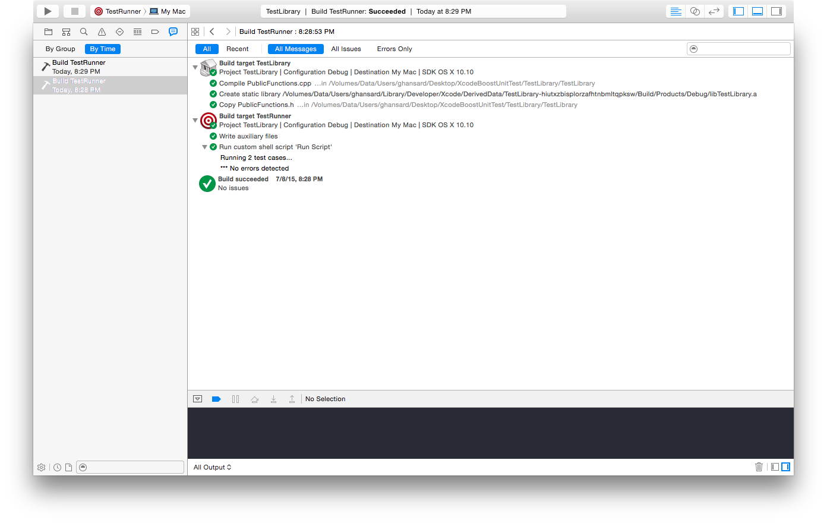Hide the debug area with the down-arrow box
The height and width of the screenshot is (523, 827).
[198, 399]
